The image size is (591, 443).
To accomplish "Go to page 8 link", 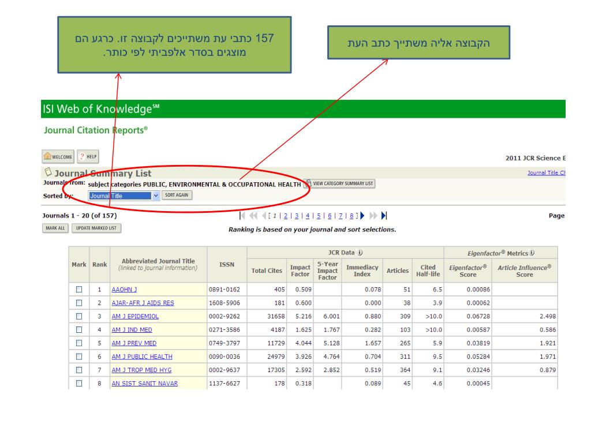I will point(351,216).
